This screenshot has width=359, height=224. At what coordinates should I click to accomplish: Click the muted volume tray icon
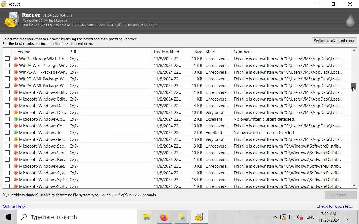point(300,217)
